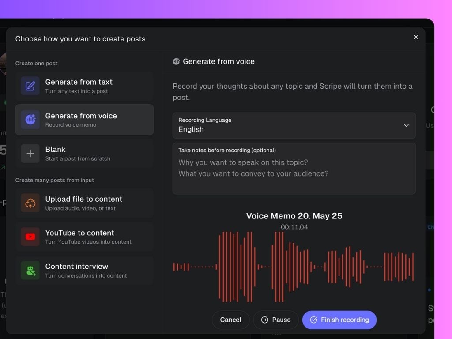Viewport: 452px width, 339px height.
Task: Click the Record your thoughts description text
Action: click(x=293, y=92)
